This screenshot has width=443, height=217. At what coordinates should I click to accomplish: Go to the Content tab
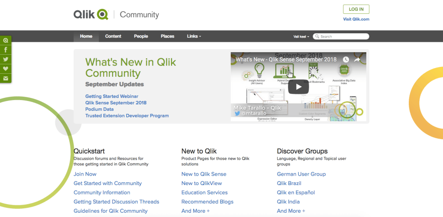[x=113, y=36]
